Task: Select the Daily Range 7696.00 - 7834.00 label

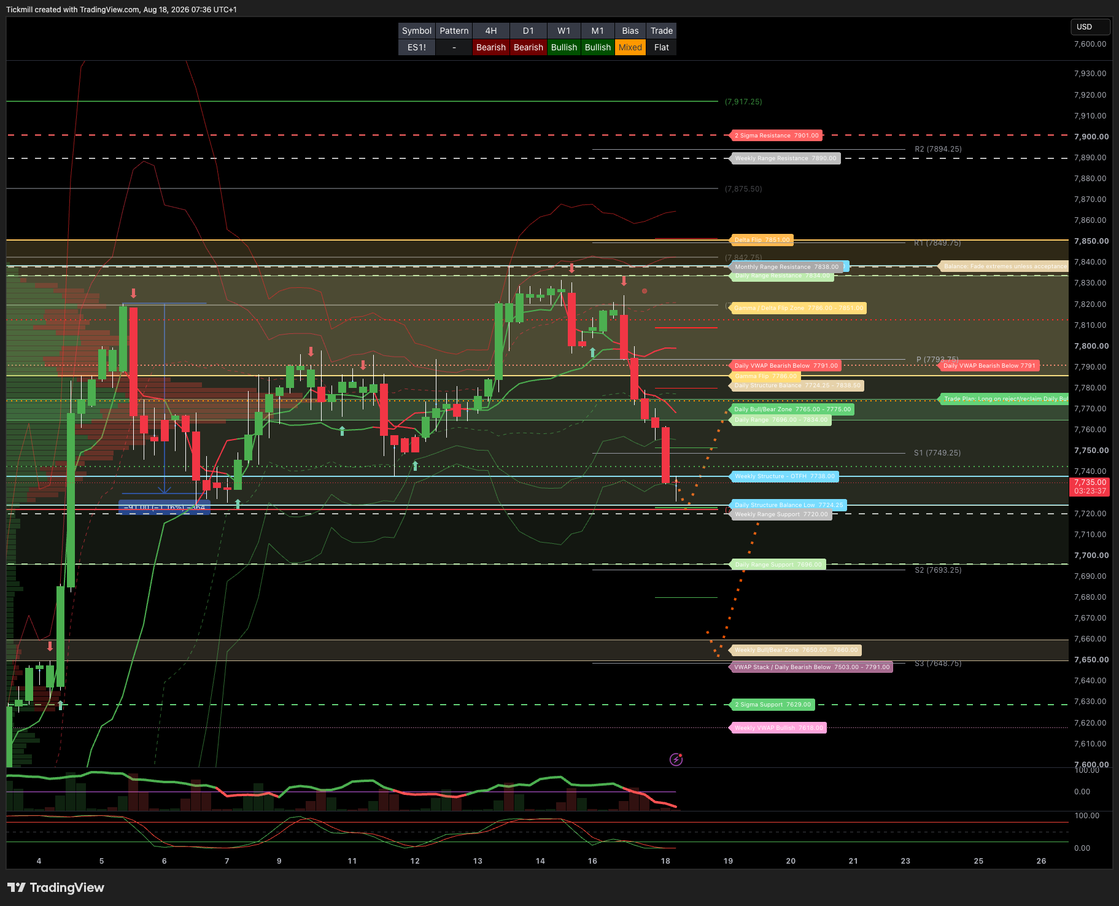Action: pos(781,420)
